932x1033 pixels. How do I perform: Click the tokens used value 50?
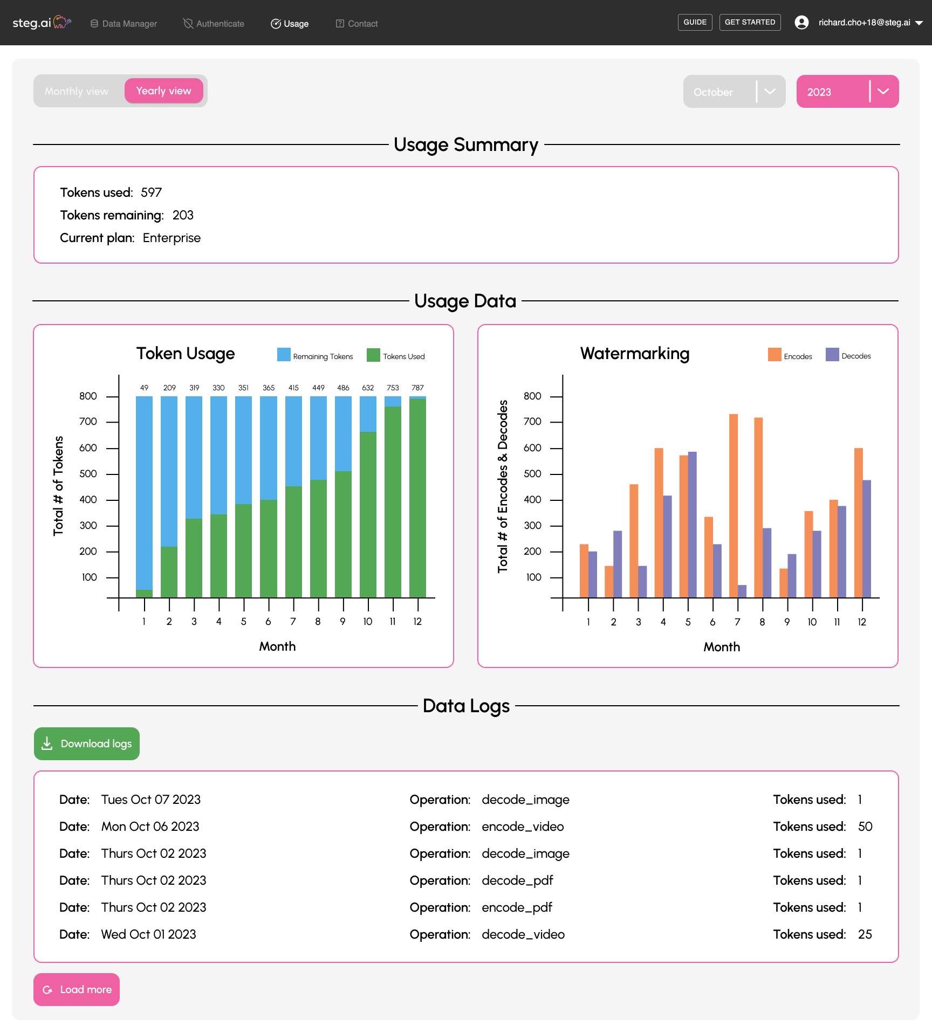click(865, 827)
